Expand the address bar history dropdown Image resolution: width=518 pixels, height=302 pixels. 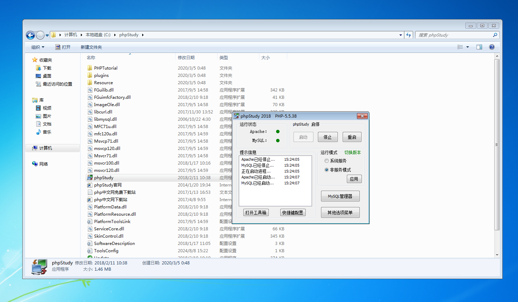click(401, 35)
